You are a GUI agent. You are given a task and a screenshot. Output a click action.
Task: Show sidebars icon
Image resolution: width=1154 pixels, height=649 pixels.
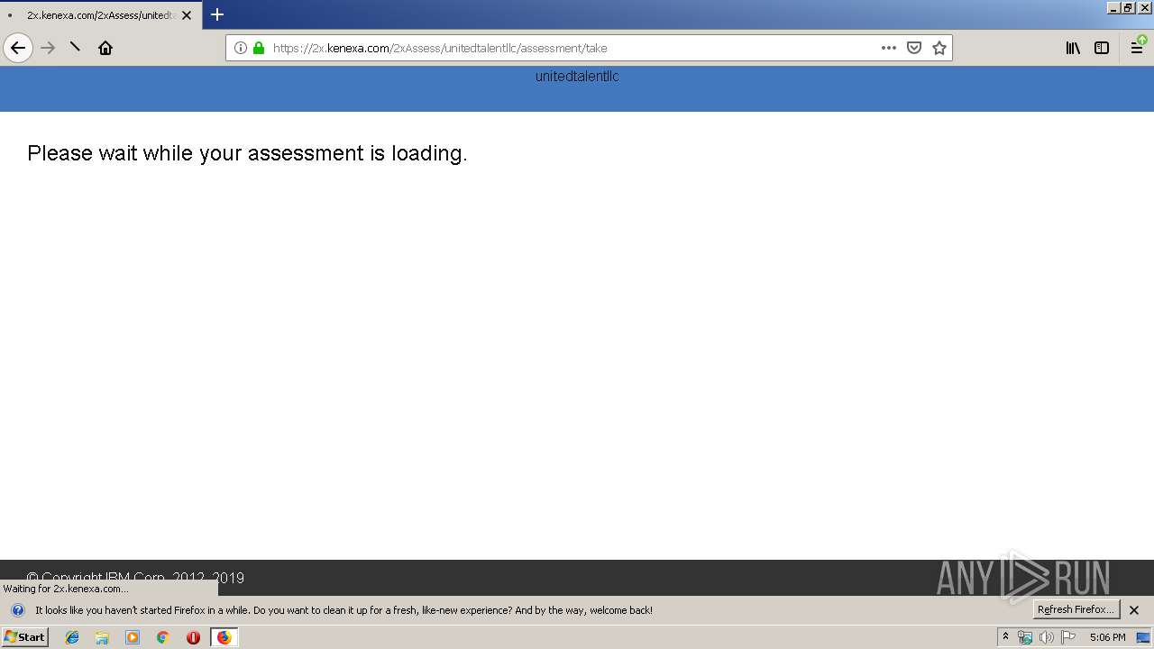pos(1102,48)
